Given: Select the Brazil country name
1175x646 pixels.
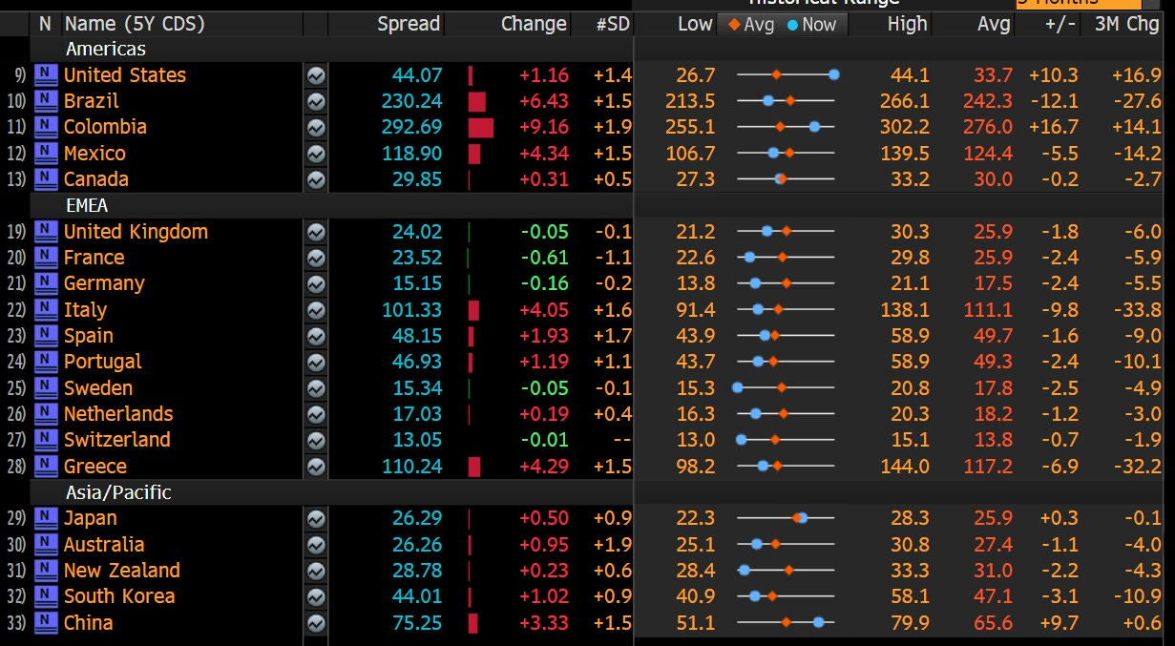Looking at the screenshot, I should click(92, 101).
